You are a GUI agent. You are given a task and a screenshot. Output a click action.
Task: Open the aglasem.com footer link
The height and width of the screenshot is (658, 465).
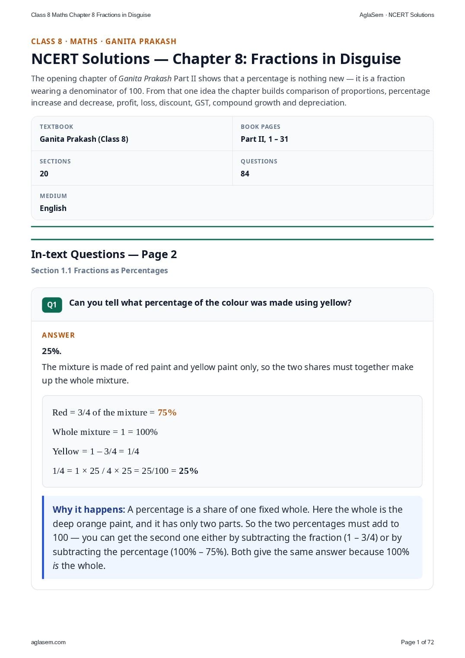pos(48,642)
